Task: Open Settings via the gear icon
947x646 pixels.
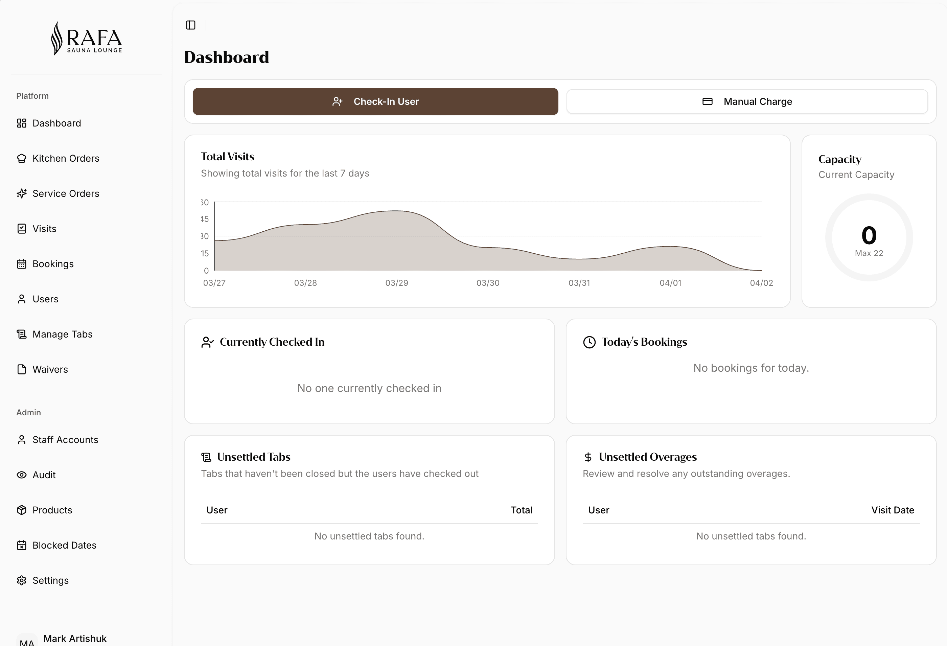Action: tap(22, 580)
